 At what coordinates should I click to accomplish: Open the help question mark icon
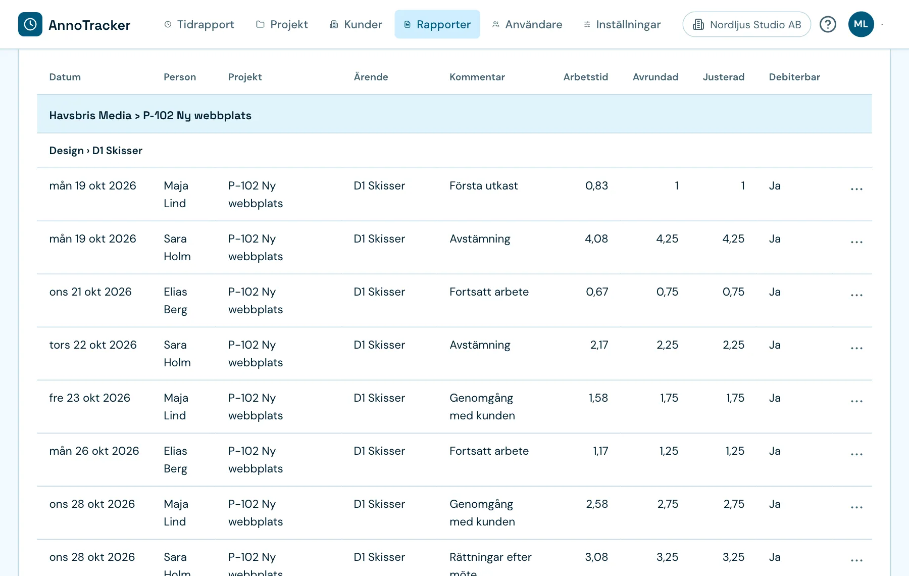click(828, 24)
